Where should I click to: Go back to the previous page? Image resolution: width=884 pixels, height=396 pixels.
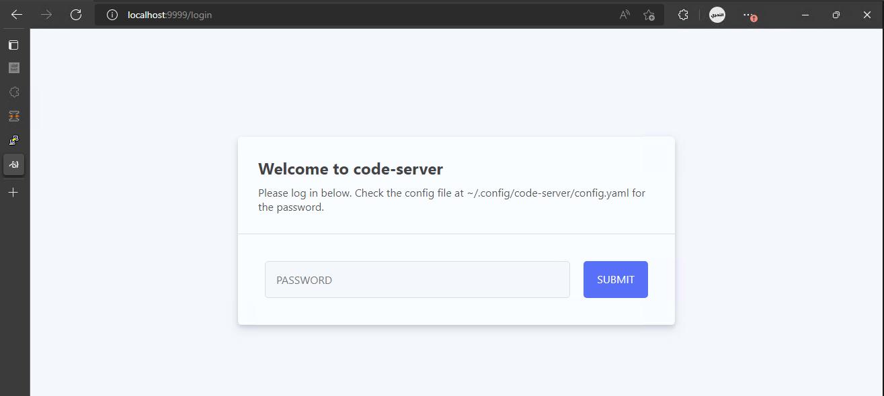click(x=17, y=15)
